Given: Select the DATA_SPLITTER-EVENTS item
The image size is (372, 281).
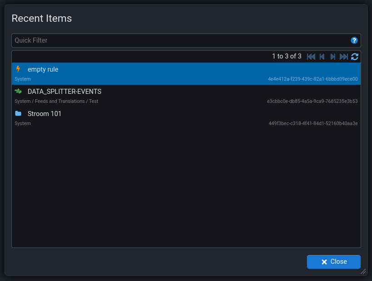Looking at the screenshot, I should [x=64, y=92].
